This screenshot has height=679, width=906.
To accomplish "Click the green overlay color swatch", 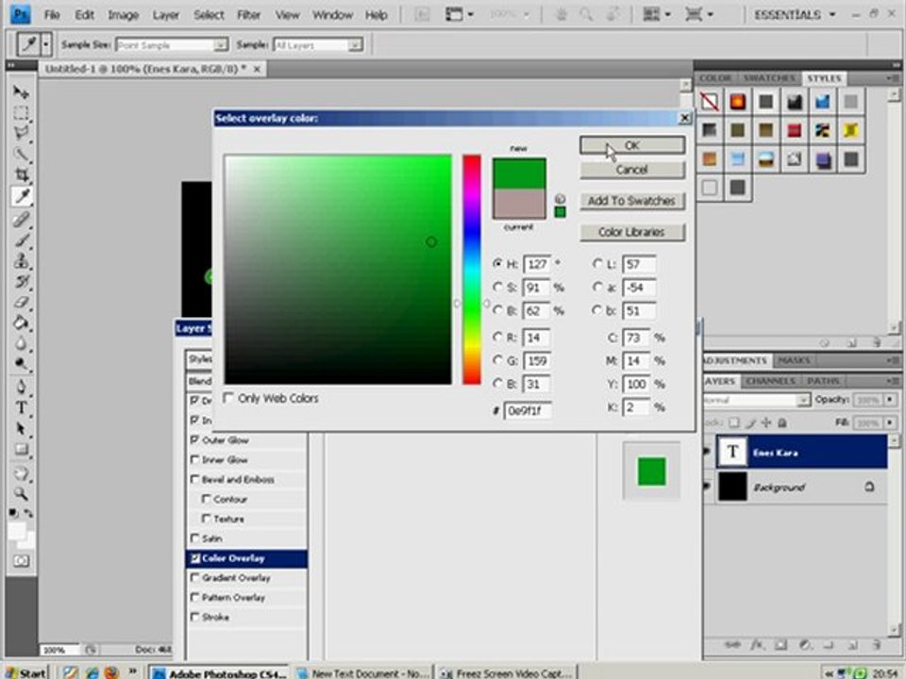I will pyautogui.click(x=651, y=471).
